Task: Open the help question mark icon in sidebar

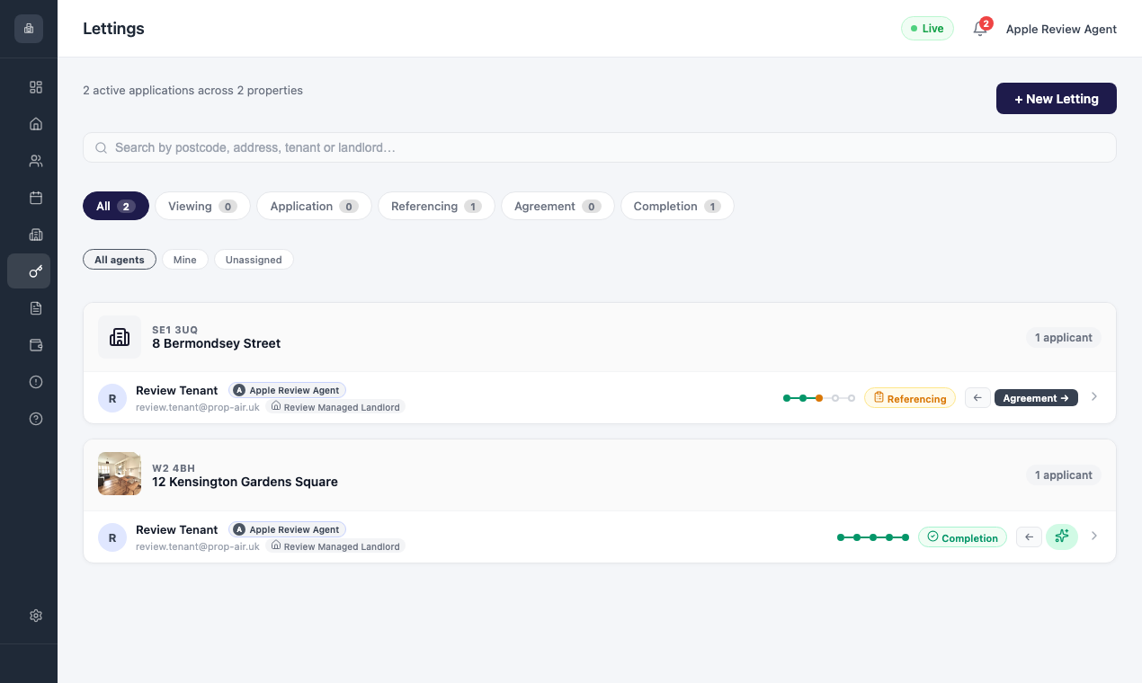Action: pos(36,419)
